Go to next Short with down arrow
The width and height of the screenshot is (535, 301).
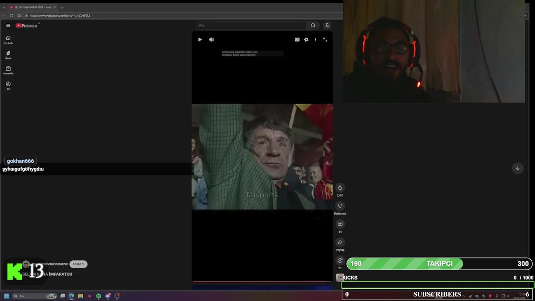coord(517,168)
